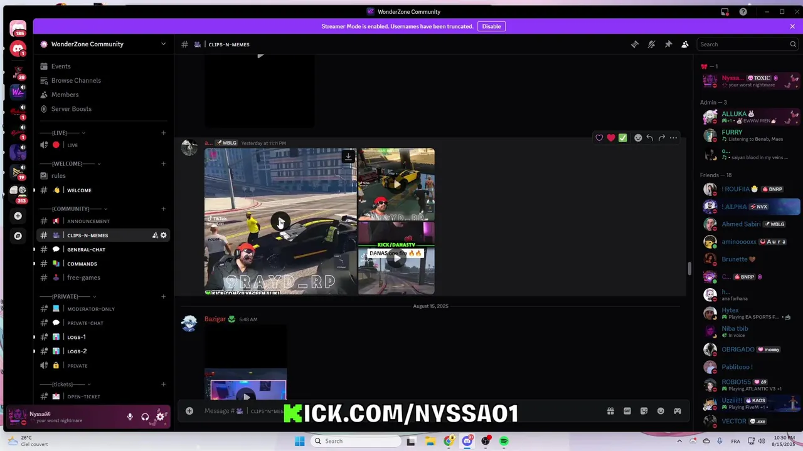Screen dimensions: 803x451
Task: Open the MODERATOR-ONLY channel
Action: click(104, 309)
